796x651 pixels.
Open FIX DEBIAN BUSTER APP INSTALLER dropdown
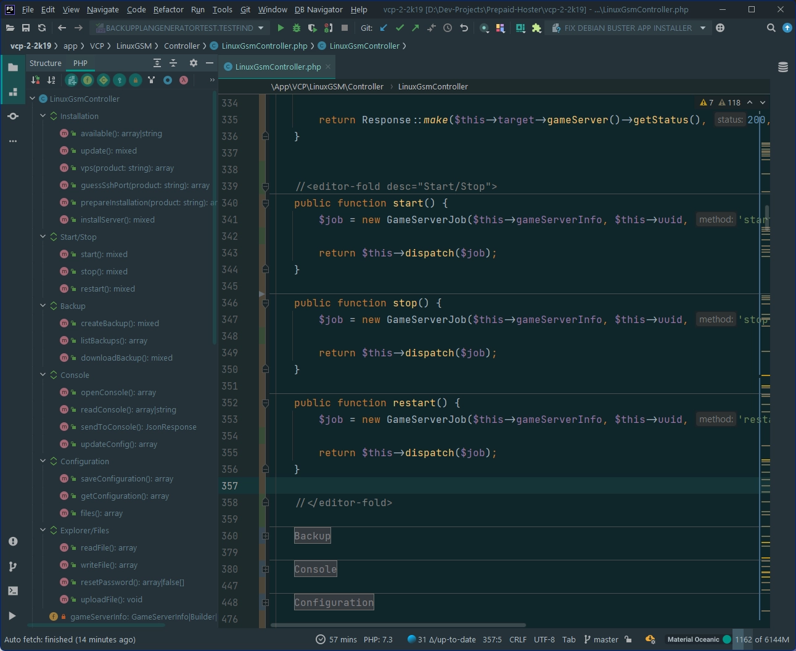[628, 28]
